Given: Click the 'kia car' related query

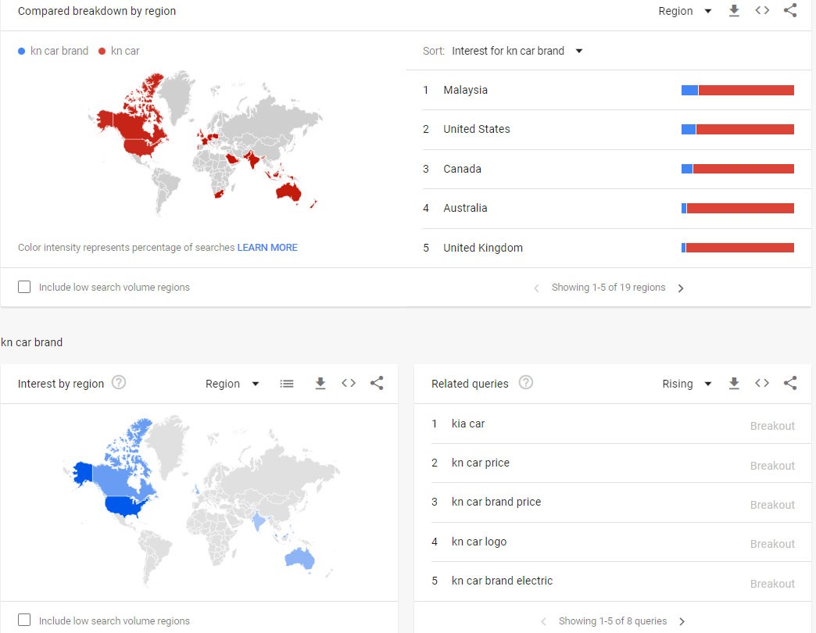Looking at the screenshot, I should [468, 424].
